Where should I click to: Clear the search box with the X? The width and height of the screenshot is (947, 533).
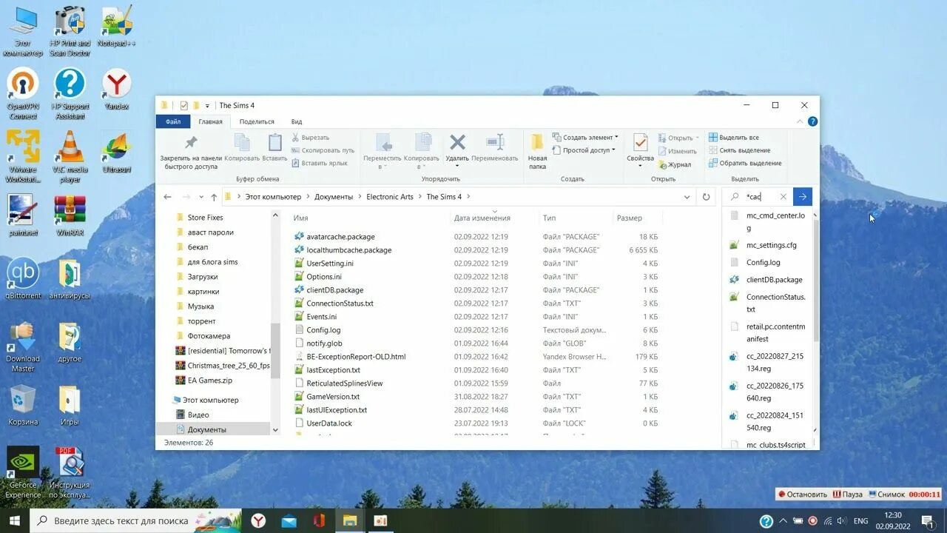coord(783,197)
